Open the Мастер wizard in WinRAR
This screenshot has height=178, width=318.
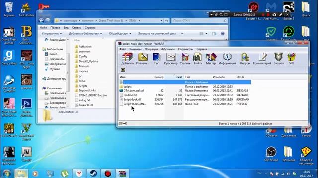(x=211, y=59)
